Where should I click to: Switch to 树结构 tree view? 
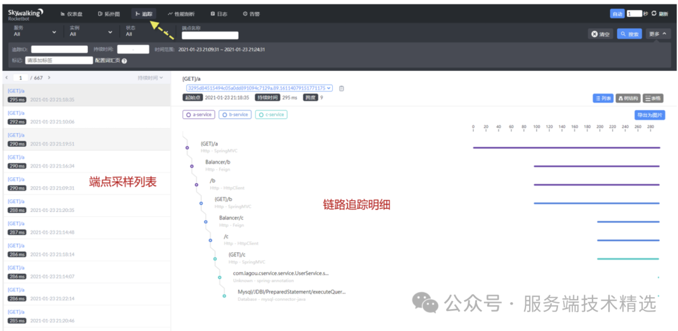pos(627,98)
